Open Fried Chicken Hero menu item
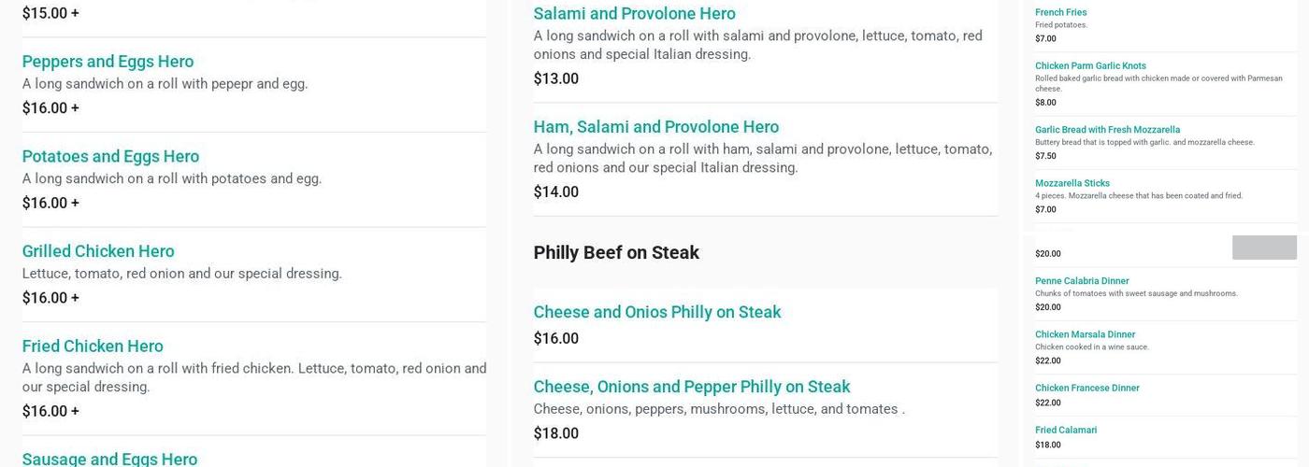This screenshot has width=1309, height=467. [93, 347]
